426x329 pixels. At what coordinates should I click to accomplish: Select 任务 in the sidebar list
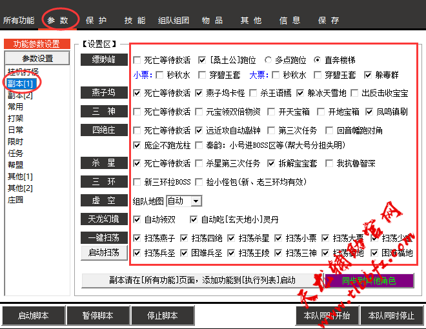point(15,154)
